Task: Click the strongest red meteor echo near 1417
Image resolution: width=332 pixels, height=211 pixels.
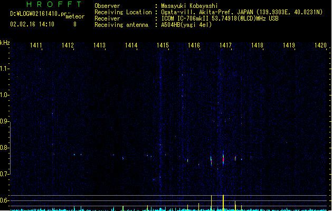Action: coord(223,159)
